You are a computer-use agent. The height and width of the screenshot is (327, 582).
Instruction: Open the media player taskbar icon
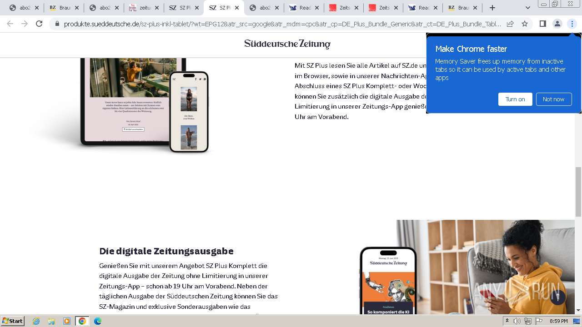[67, 321]
